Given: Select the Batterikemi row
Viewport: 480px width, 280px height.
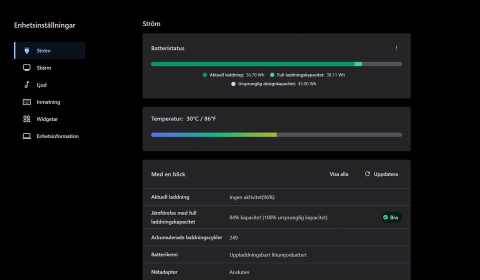Looking at the screenshot, I should [x=276, y=254].
